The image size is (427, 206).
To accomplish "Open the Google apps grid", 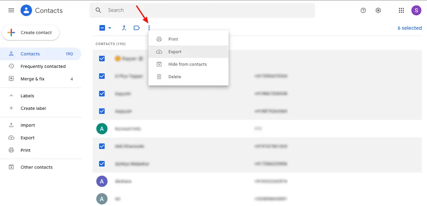I will tap(401, 10).
